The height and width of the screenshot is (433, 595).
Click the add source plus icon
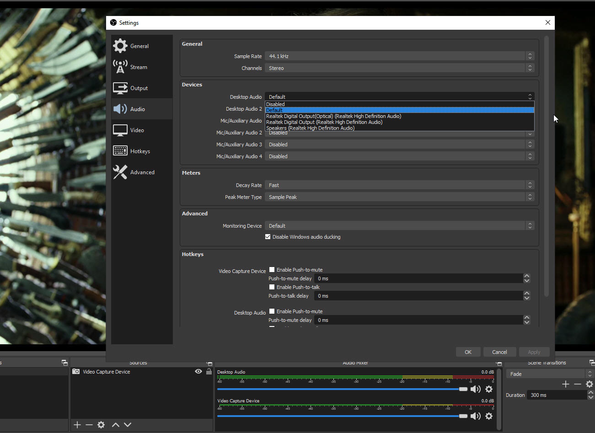pyautogui.click(x=77, y=425)
